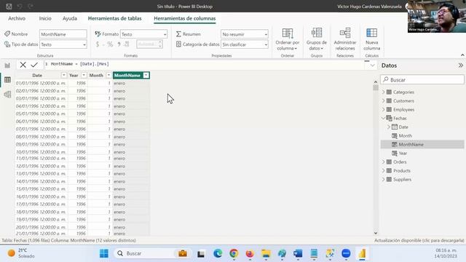Toggle the thousands separator icon
466x262 pixels.
[x=119, y=44]
